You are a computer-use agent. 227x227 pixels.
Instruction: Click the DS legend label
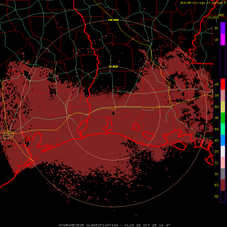pos(217,152)
